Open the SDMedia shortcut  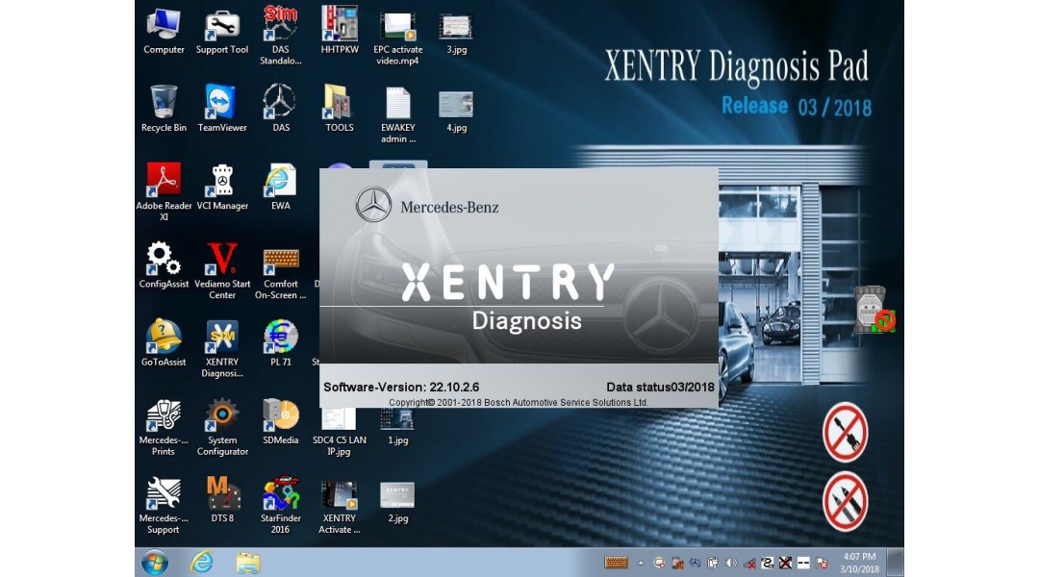coord(280,422)
